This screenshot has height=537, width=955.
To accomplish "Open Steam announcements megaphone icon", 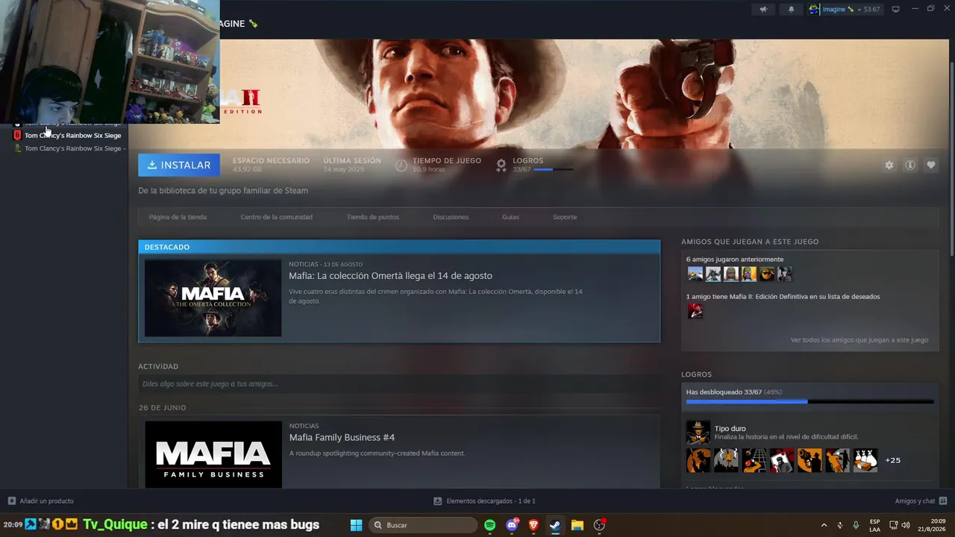I will click(x=763, y=10).
